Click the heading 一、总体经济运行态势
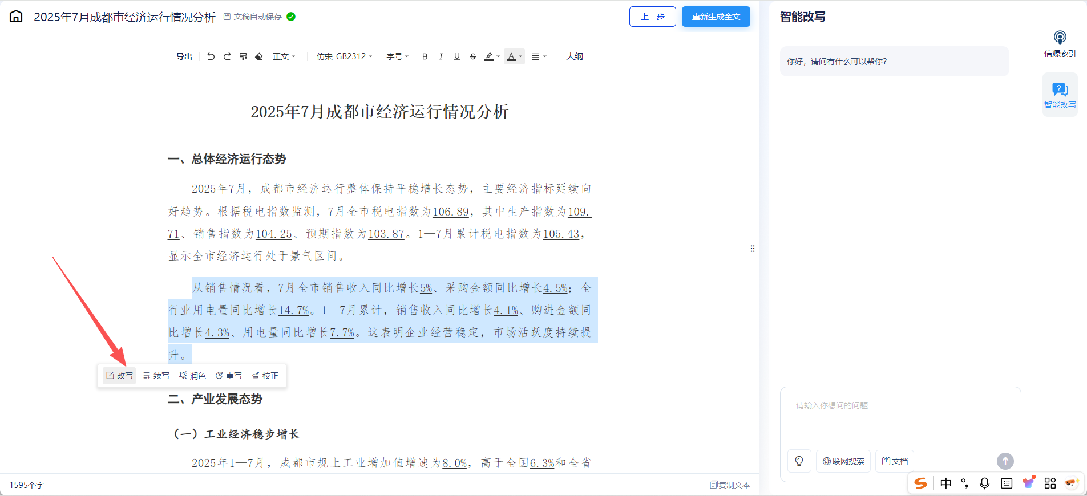The width and height of the screenshot is (1087, 496). click(x=227, y=159)
